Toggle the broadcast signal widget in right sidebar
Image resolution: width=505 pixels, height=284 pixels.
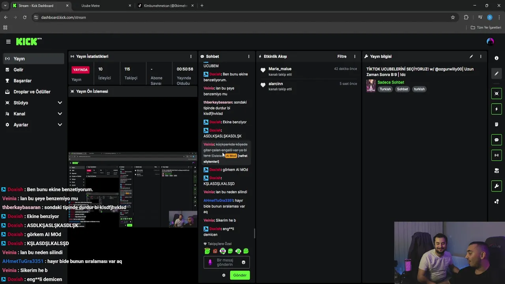point(496,155)
